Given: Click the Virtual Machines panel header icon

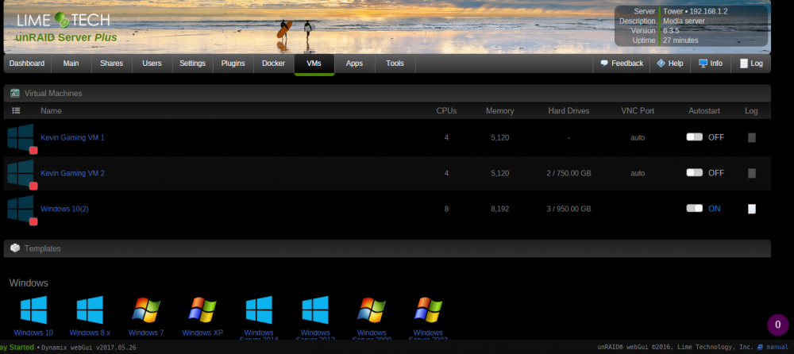Looking at the screenshot, I should pos(15,93).
